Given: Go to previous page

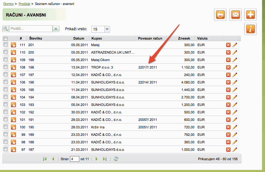Looking at the screenshot, I should [x=53, y=159].
